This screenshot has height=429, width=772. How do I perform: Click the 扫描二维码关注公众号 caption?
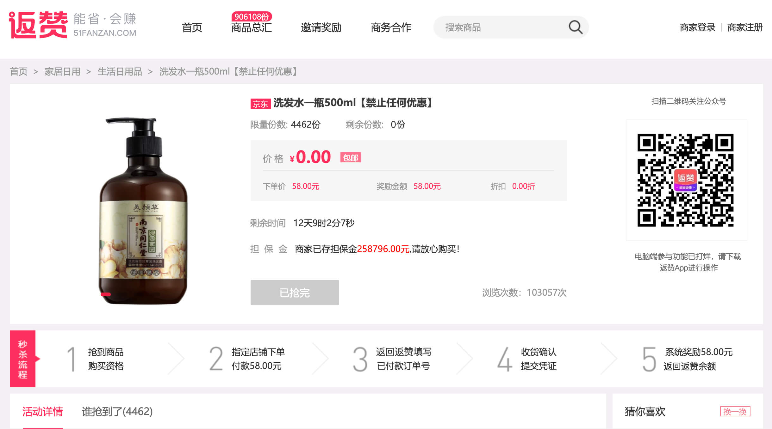(x=689, y=101)
